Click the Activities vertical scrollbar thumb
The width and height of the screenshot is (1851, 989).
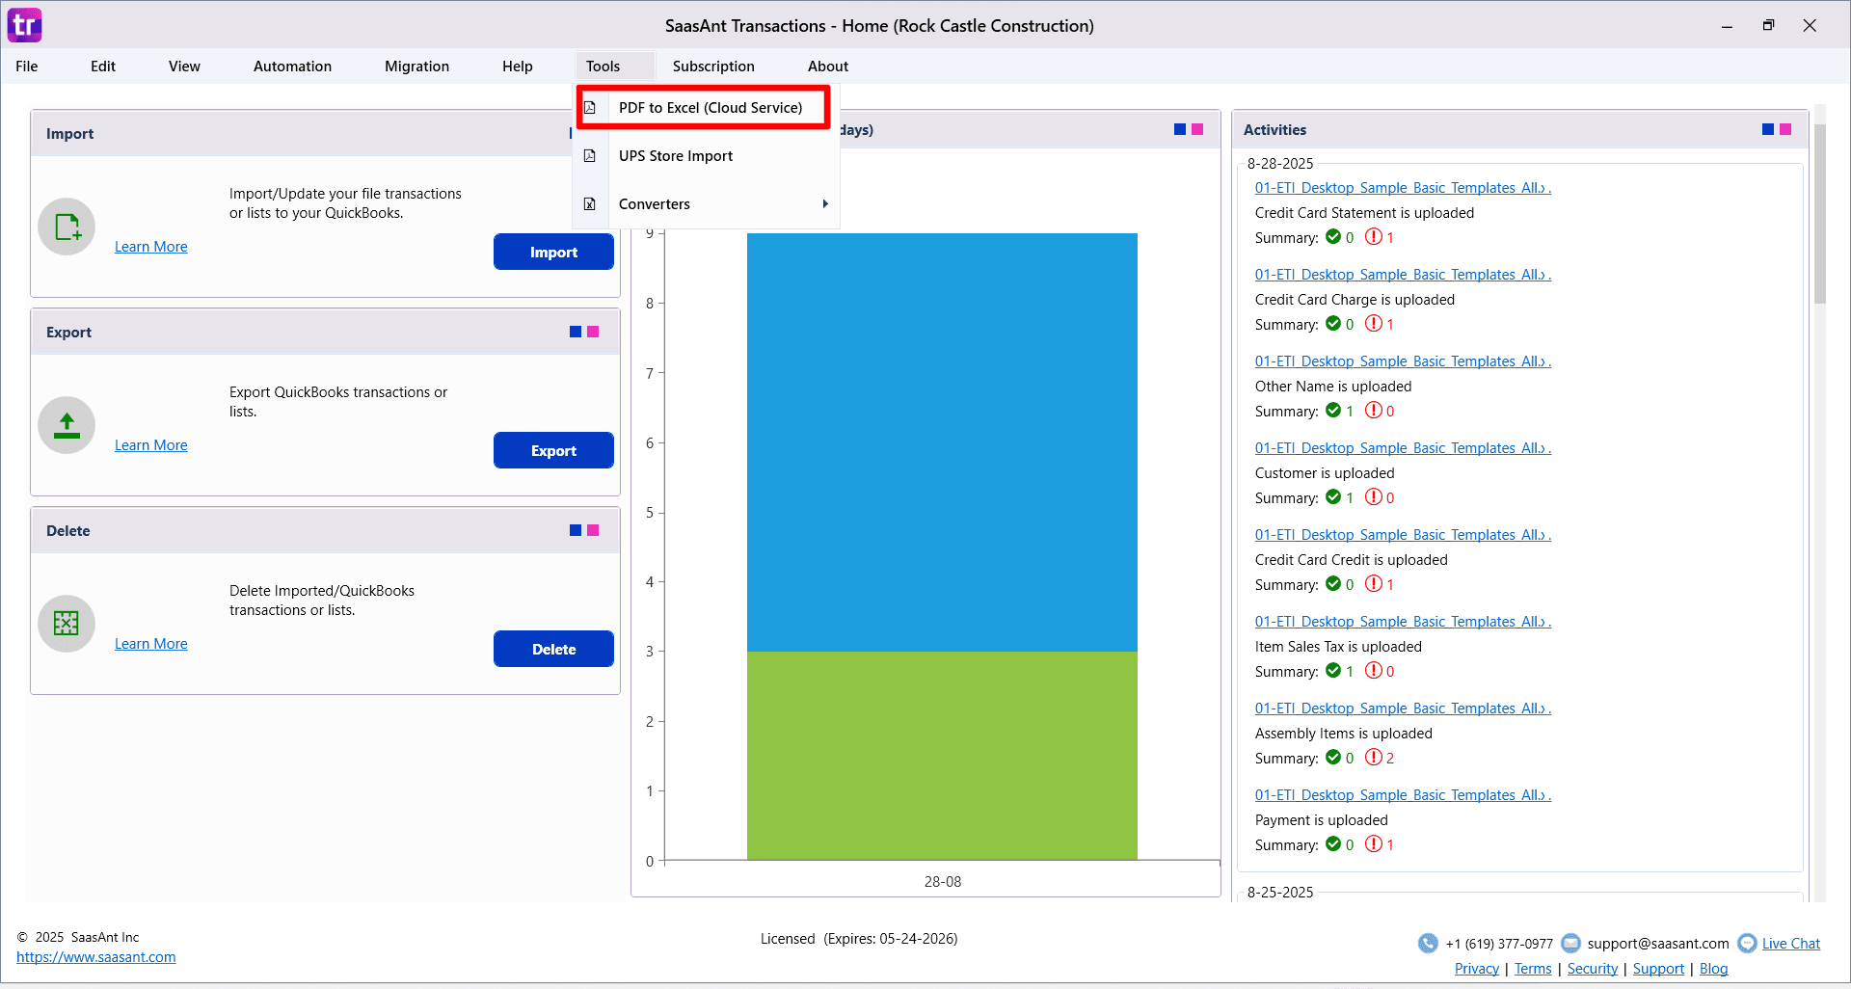point(1820,214)
